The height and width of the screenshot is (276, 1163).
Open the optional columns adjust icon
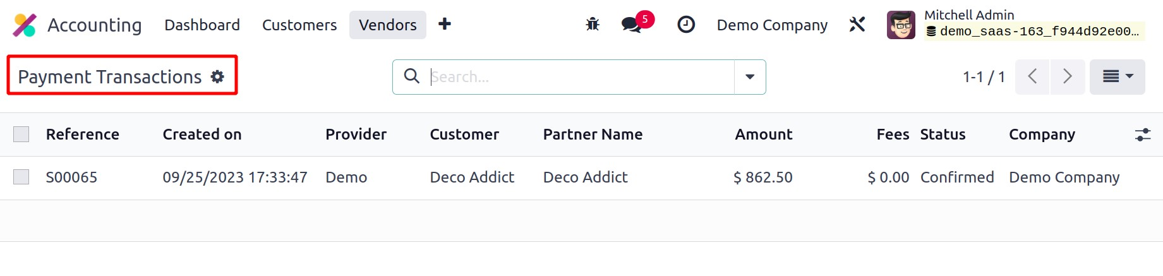point(1143,135)
